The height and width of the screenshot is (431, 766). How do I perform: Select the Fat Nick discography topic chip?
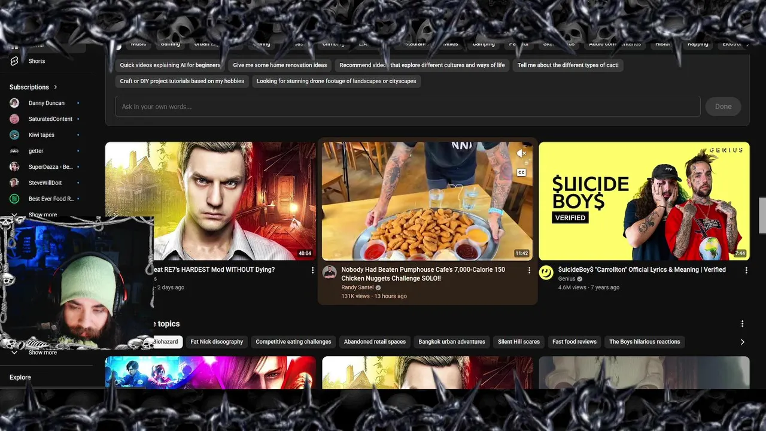(217, 342)
